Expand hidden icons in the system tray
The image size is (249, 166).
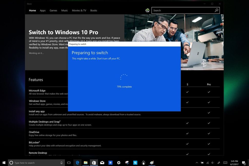coord(197,162)
